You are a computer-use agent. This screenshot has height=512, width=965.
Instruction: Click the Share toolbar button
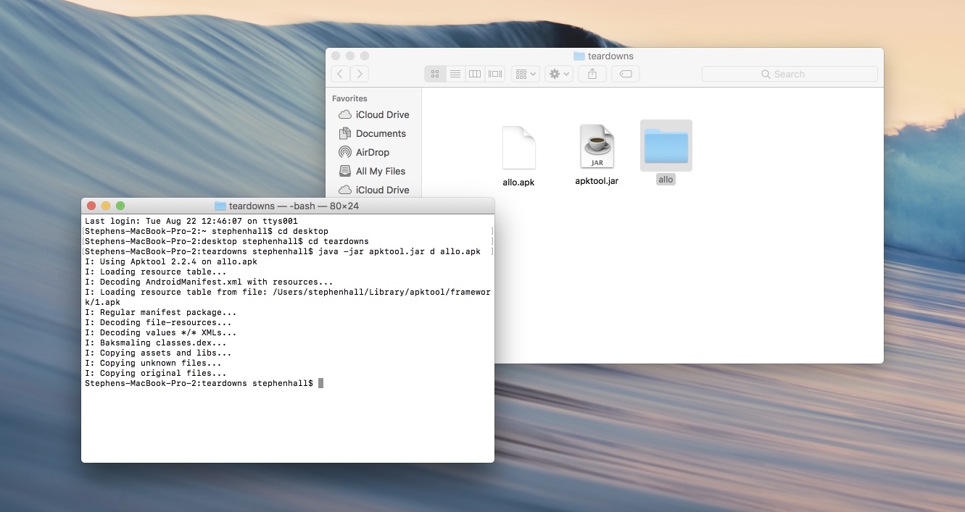coord(592,74)
